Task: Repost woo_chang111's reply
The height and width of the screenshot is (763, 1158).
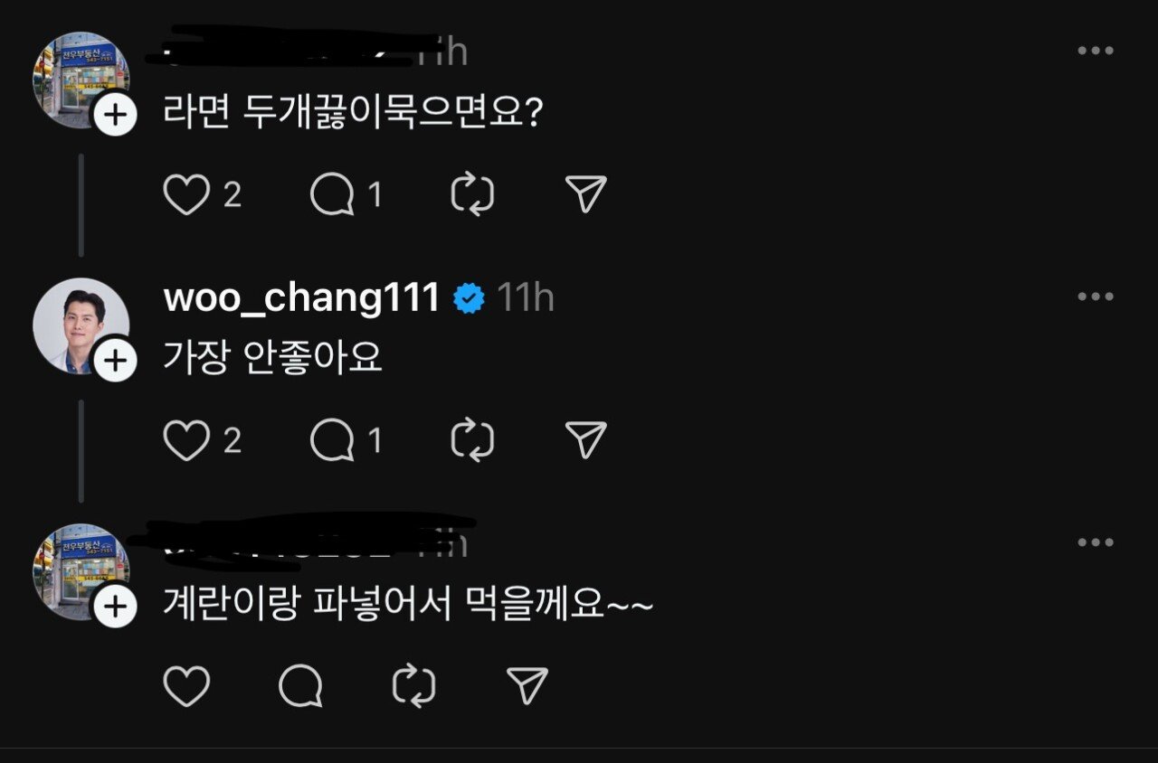Action: [x=472, y=440]
